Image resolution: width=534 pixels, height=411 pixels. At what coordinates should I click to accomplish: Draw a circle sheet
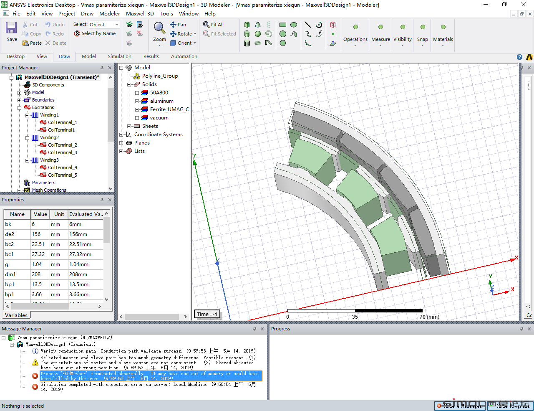(x=283, y=34)
